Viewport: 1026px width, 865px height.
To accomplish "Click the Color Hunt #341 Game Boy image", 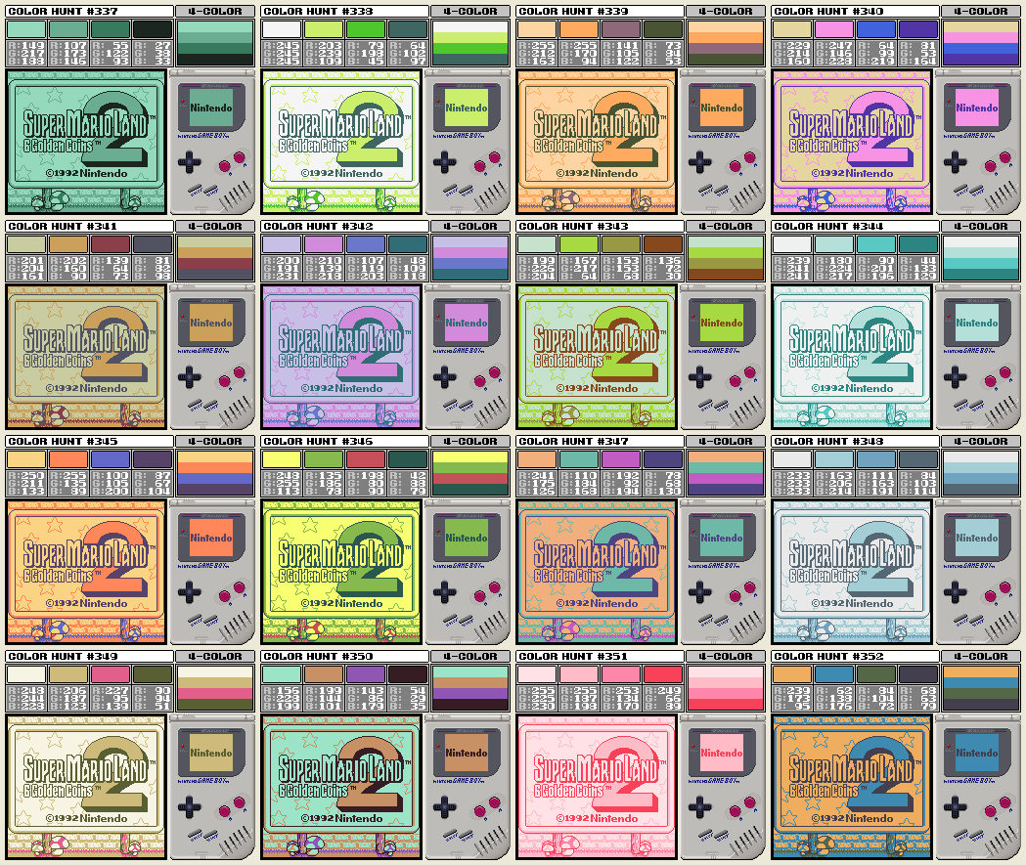I will (x=212, y=357).
